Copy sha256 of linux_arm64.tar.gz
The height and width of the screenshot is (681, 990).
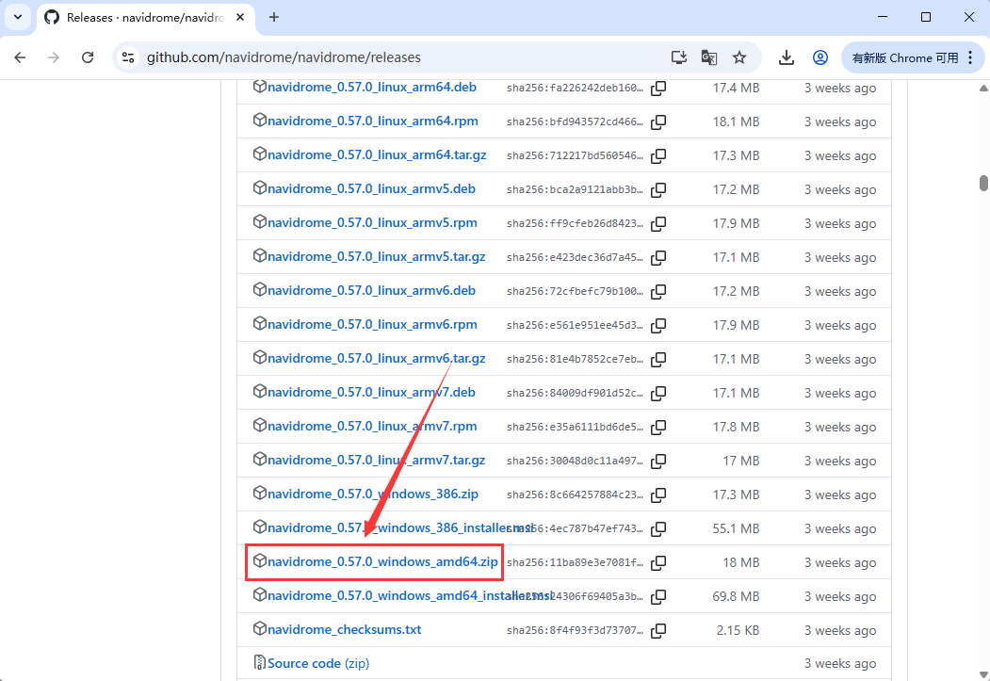(x=657, y=156)
